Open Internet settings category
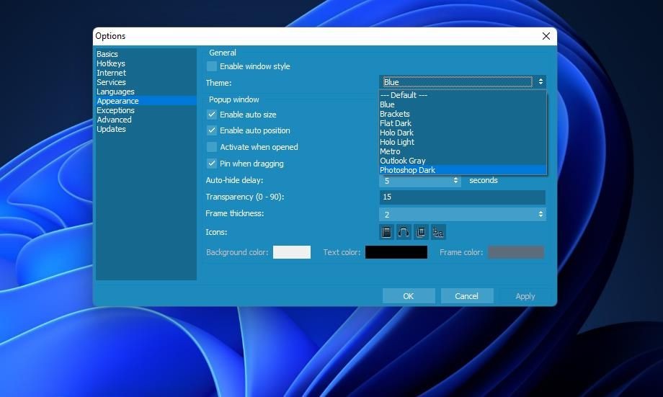This screenshot has width=663, height=397. [146, 73]
